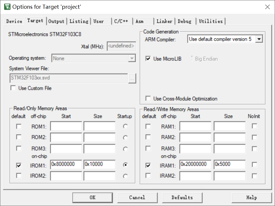Click the System Viewer File browse button
Image resolution: width=275 pixels, height=206 pixels.
pyautogui.click(x=132, y=78)
